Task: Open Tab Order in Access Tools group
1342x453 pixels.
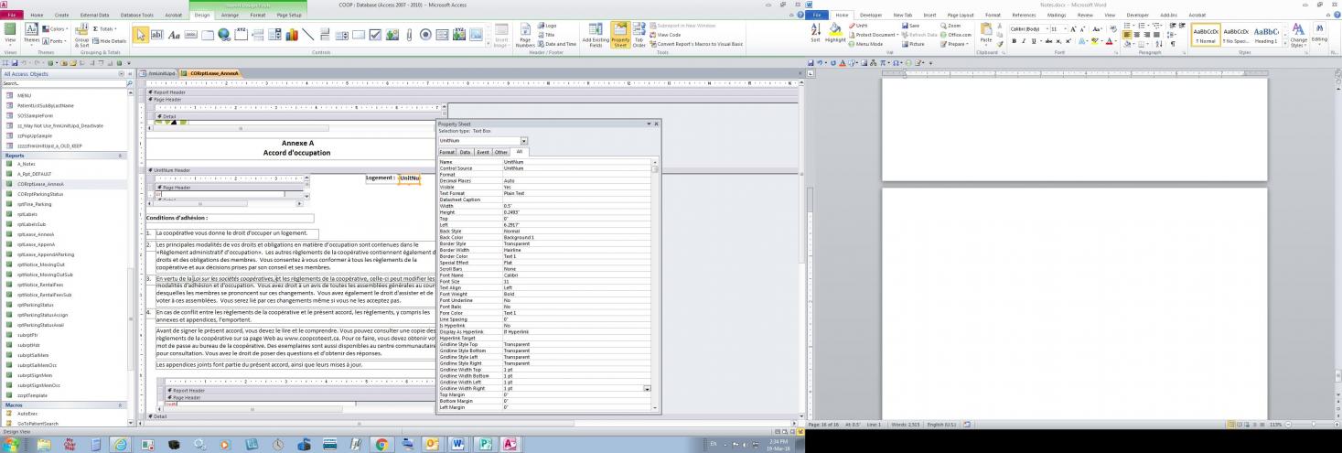Action: 639,36
